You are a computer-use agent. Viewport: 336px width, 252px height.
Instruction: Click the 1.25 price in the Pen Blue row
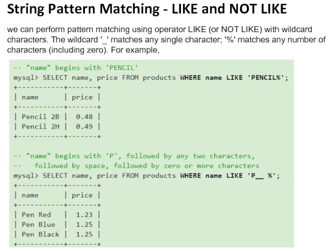[84, 225]
